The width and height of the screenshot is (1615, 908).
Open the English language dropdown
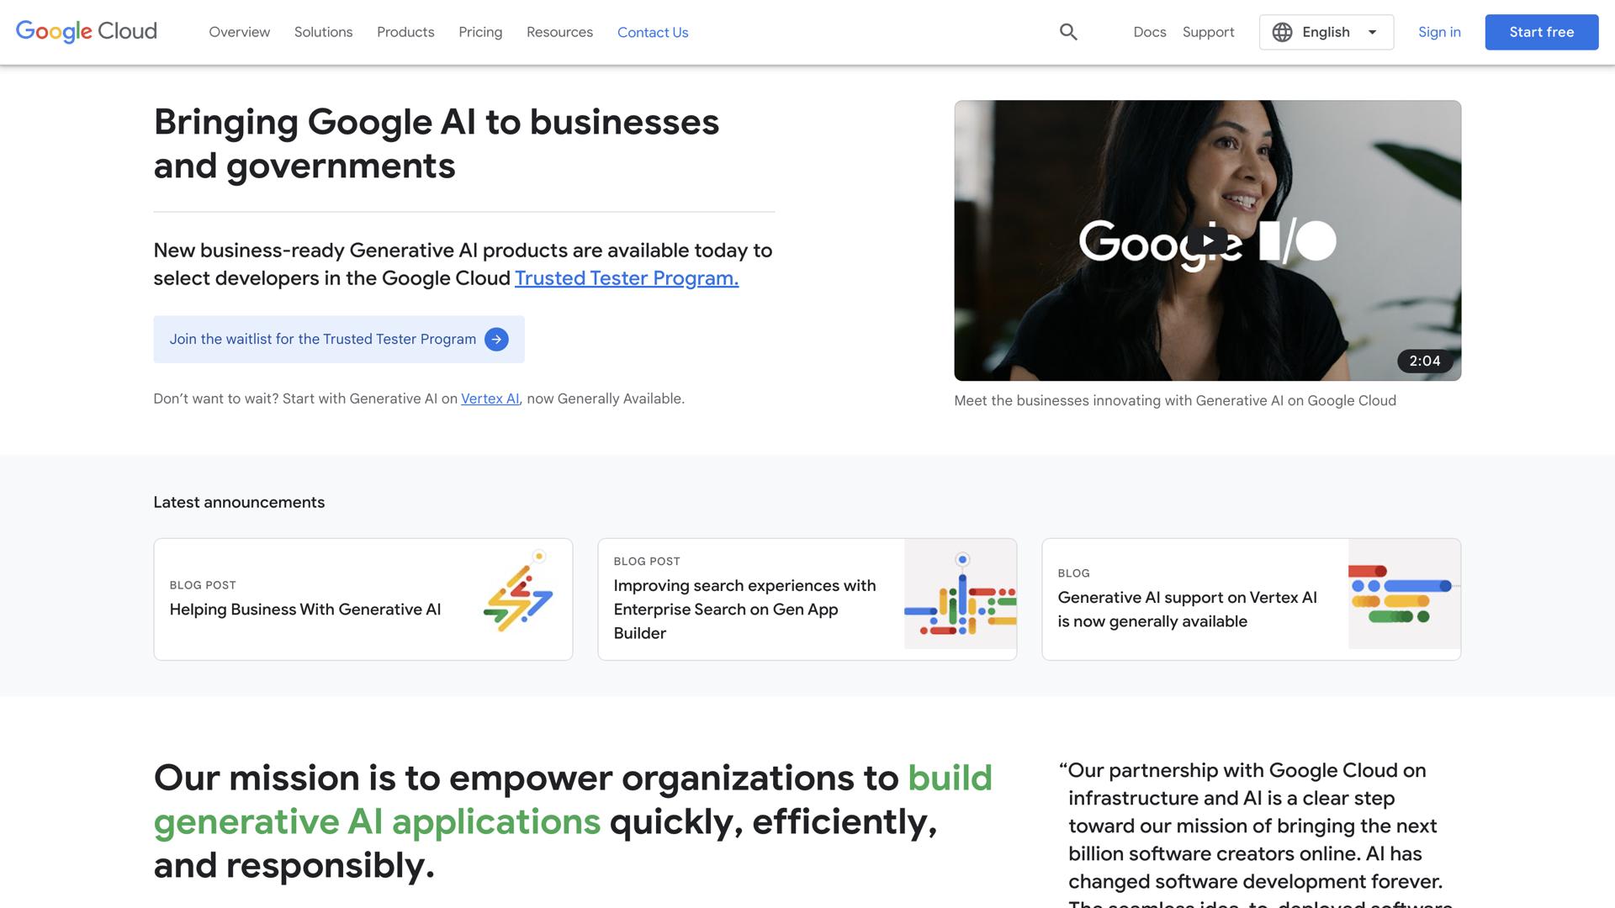(x=1326, y=32)
